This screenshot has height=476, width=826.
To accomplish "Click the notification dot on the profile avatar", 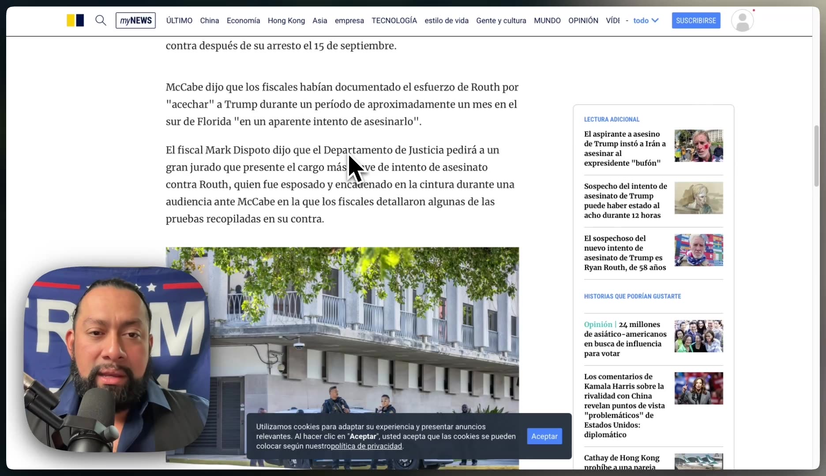I will pyautogui.click(x=754, y=10).
